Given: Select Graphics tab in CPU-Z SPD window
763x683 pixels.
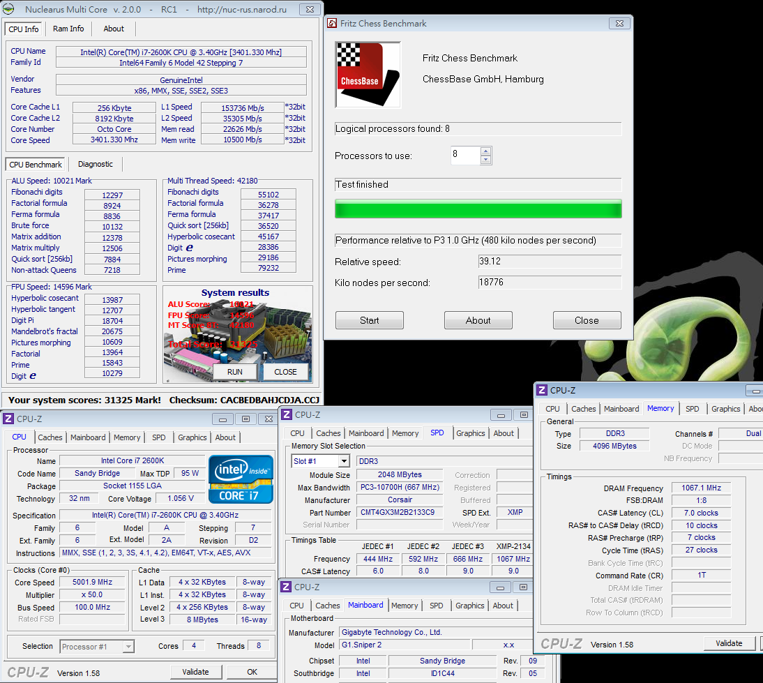Looking at the screenshot, I should (471, 433).
